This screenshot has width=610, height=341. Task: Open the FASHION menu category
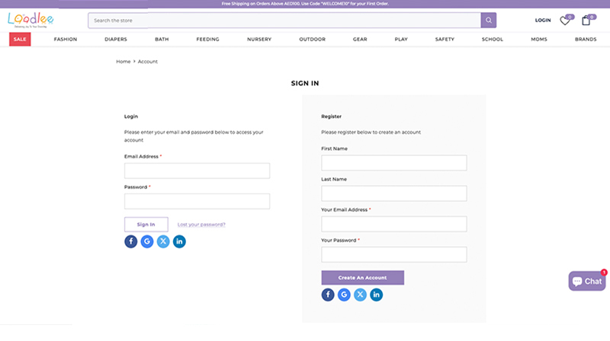[66, 39]
